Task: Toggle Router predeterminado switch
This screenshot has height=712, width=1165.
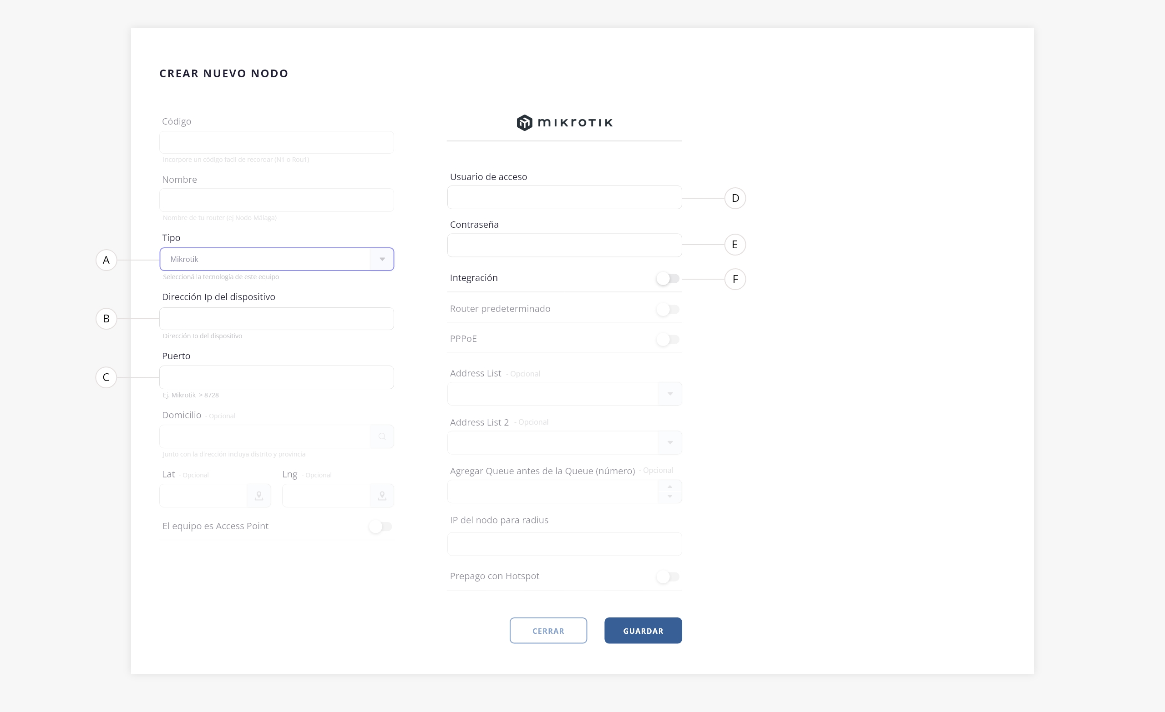Action: tap(667, 310)
